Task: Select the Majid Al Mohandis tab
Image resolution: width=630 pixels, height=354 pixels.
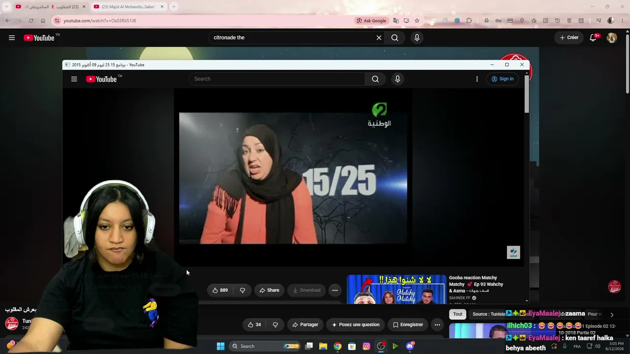Action: [129, 7]
